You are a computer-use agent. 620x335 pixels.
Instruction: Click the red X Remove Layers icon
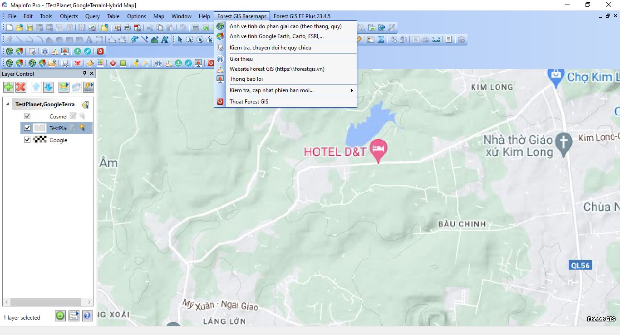(x=20, y=87)
